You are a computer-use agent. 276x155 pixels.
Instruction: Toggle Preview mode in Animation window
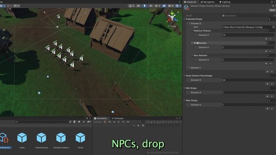(x=97, y=122)
